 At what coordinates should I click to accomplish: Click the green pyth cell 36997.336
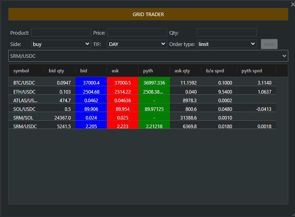pos(154,82)
